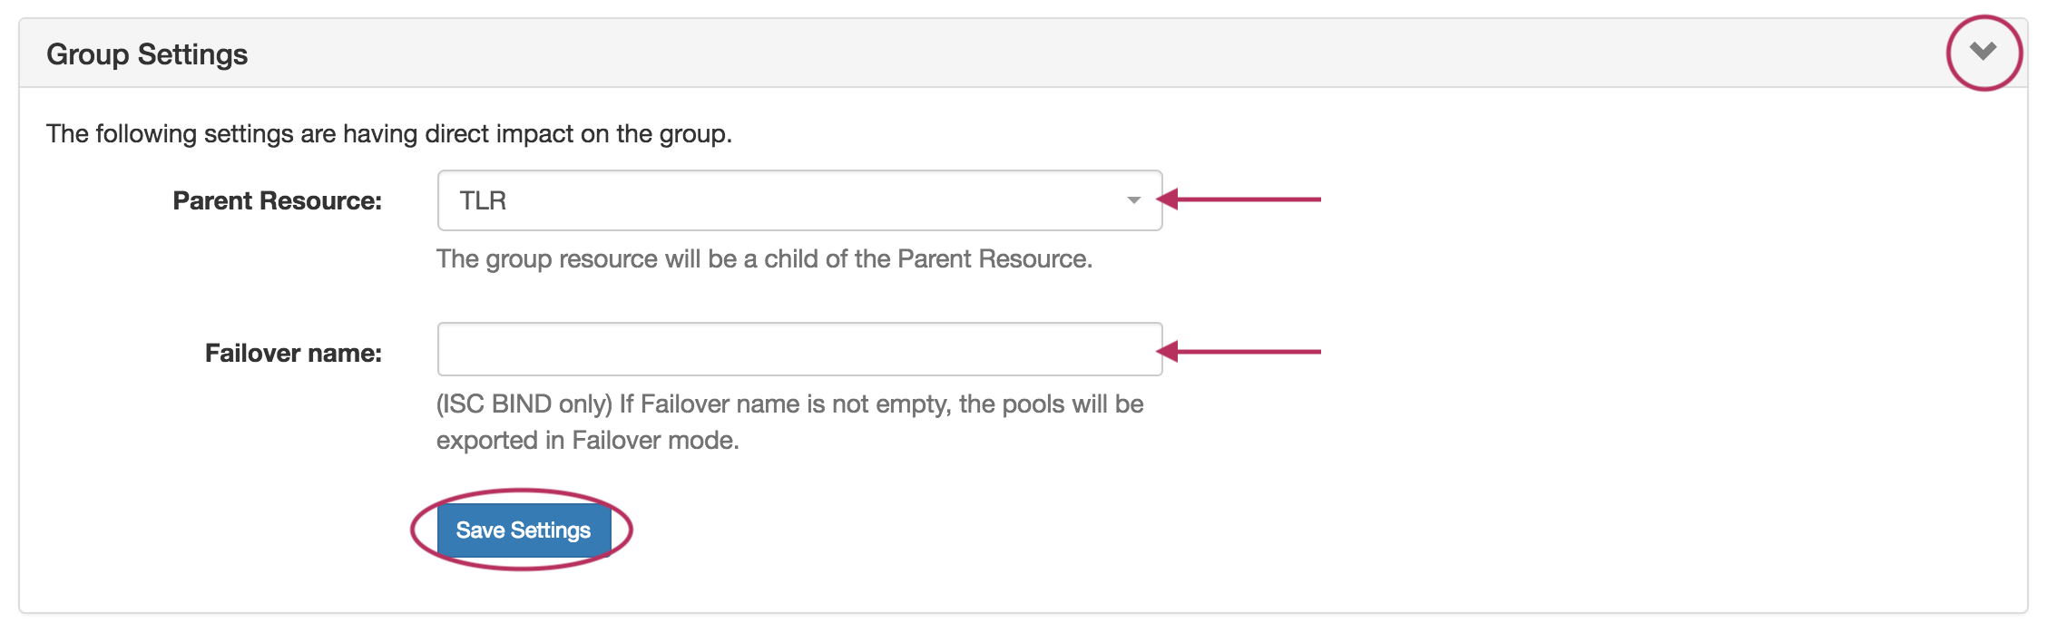
Task: Click the Parent Resource label
Action: pos(277,200)
